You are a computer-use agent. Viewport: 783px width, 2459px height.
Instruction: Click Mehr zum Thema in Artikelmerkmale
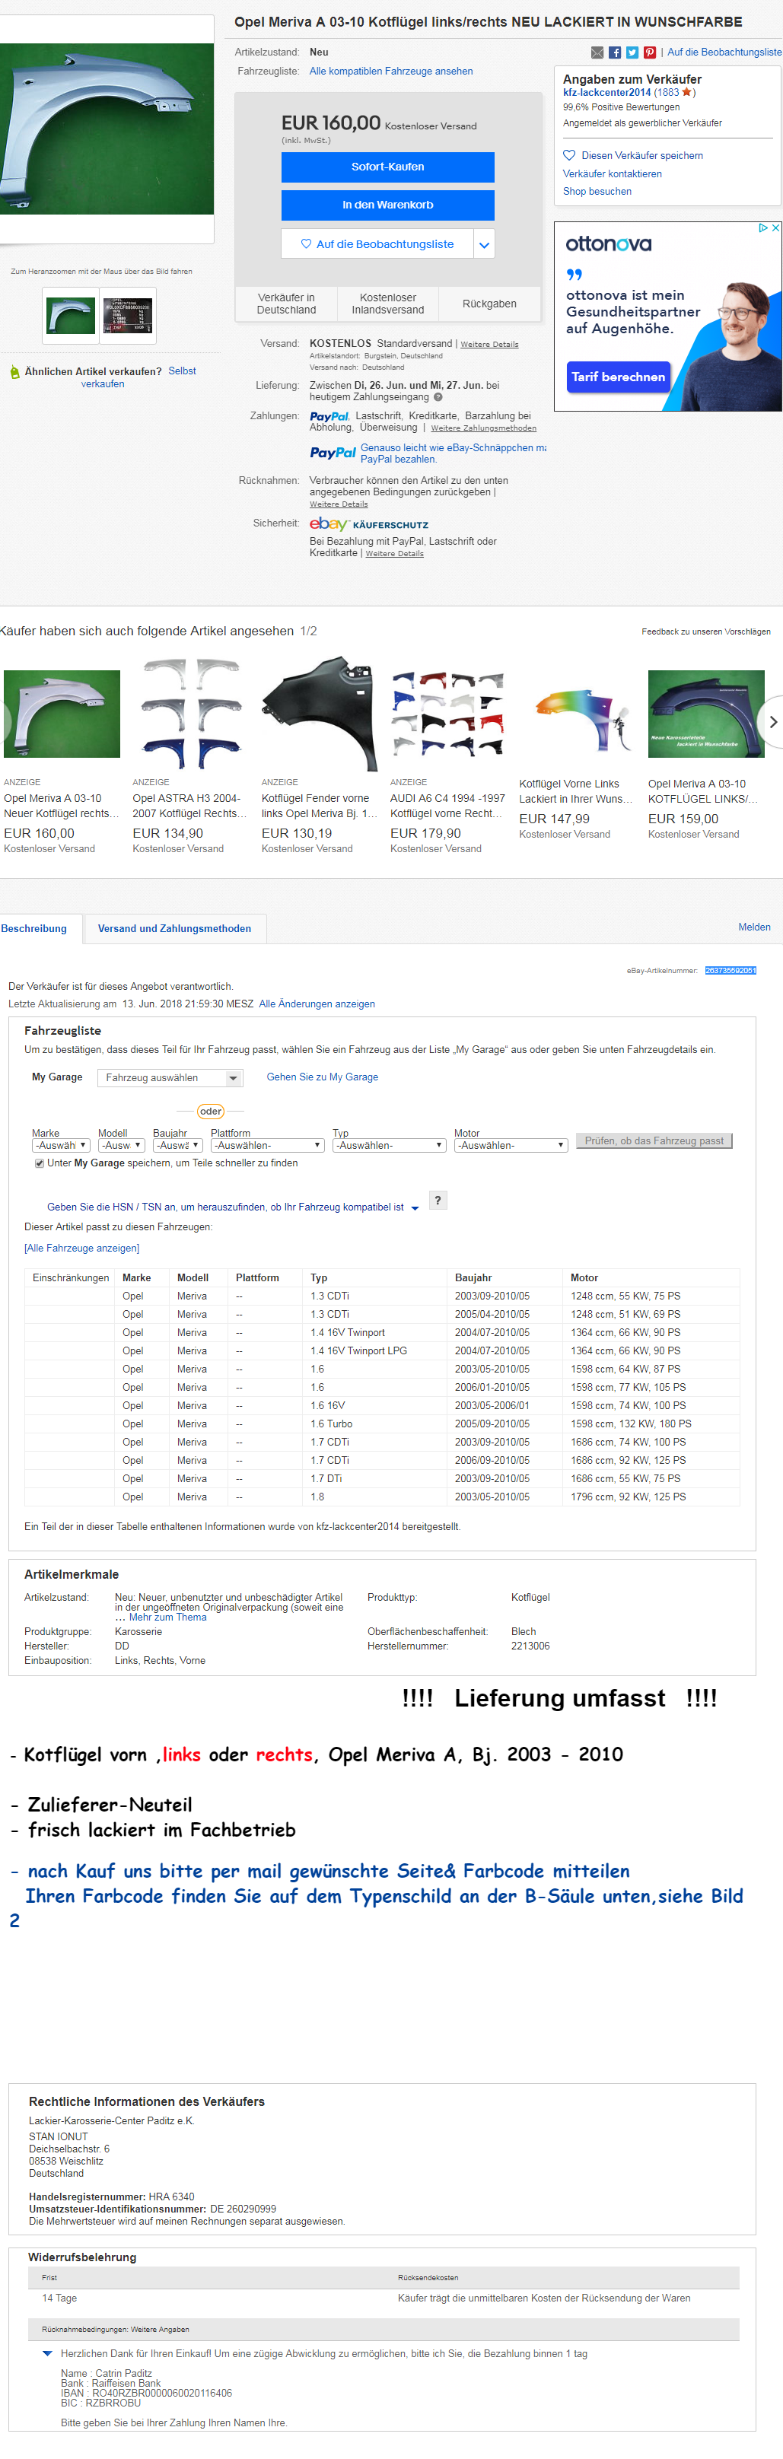point(168,1618)
